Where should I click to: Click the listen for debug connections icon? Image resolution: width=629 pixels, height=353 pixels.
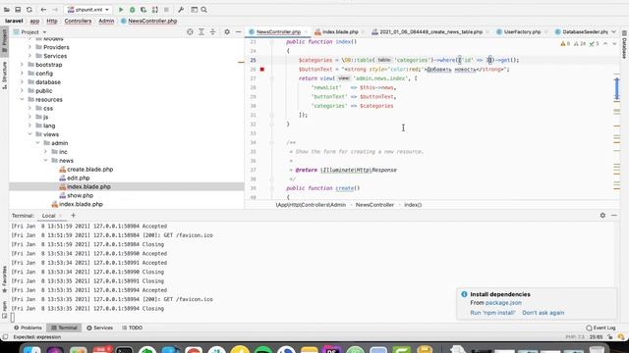(x=155, y=10)
